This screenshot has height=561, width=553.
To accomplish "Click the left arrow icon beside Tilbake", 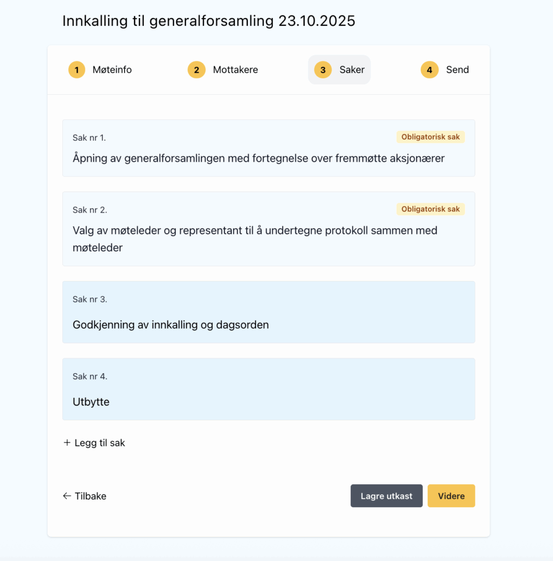I will point(67,496).
